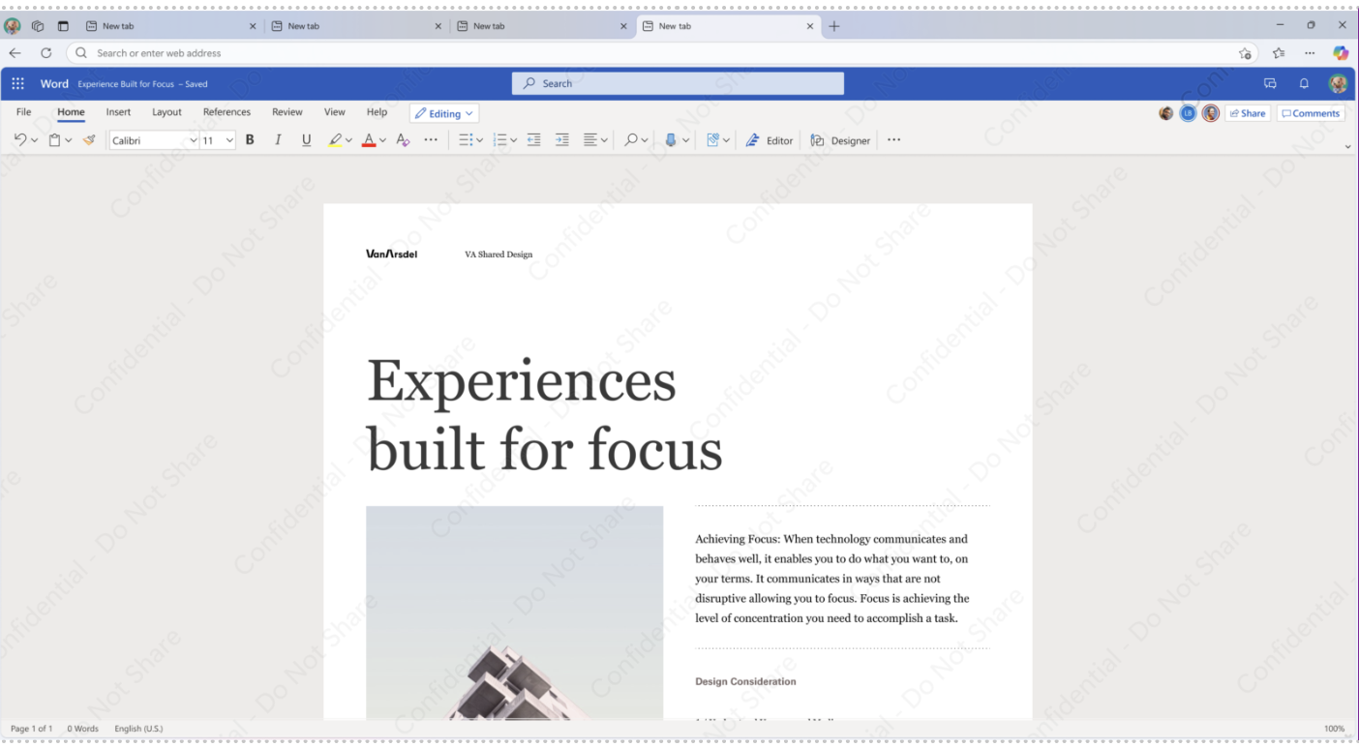Toggle bold formatting

point(250,140)
